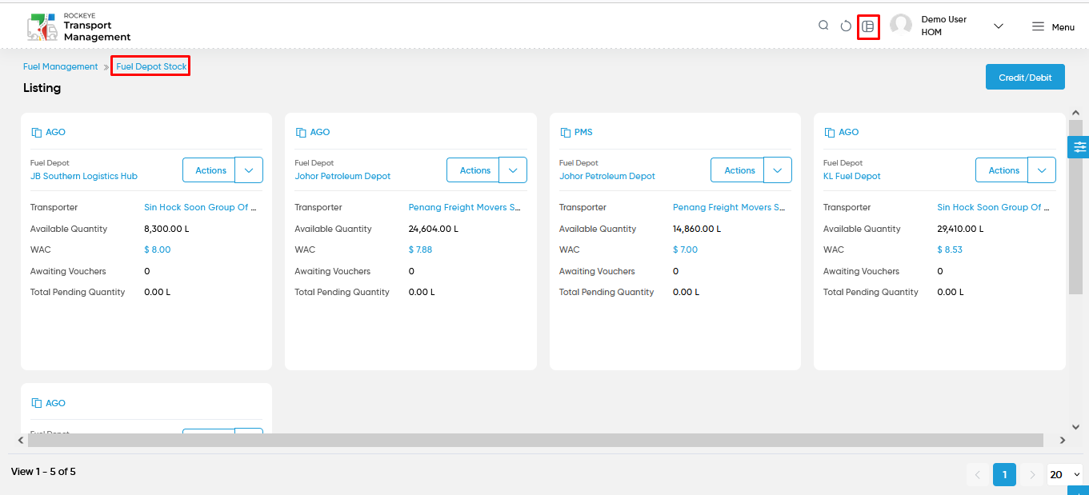The height and width of the screenshot is (495, 1089).
Task: Click previous page arrow
Action: click(978, 474)
